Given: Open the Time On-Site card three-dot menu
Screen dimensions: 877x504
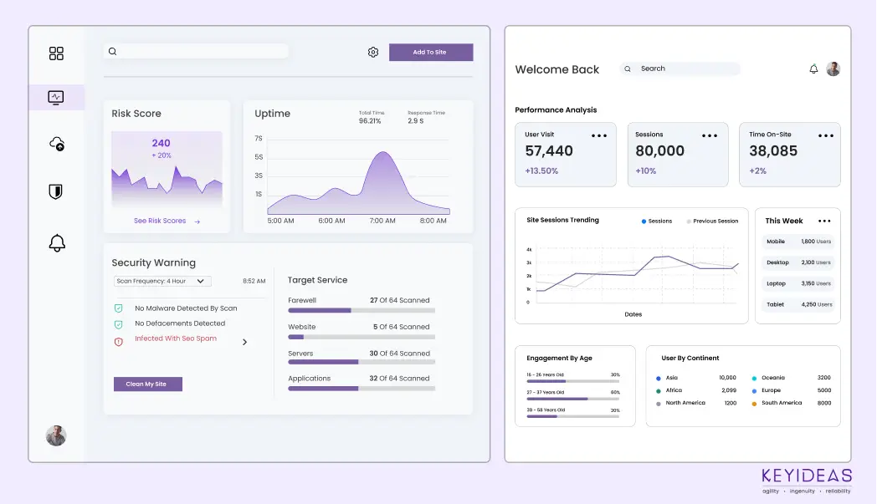Looking at the screenshot, I should tap(826, 135).
